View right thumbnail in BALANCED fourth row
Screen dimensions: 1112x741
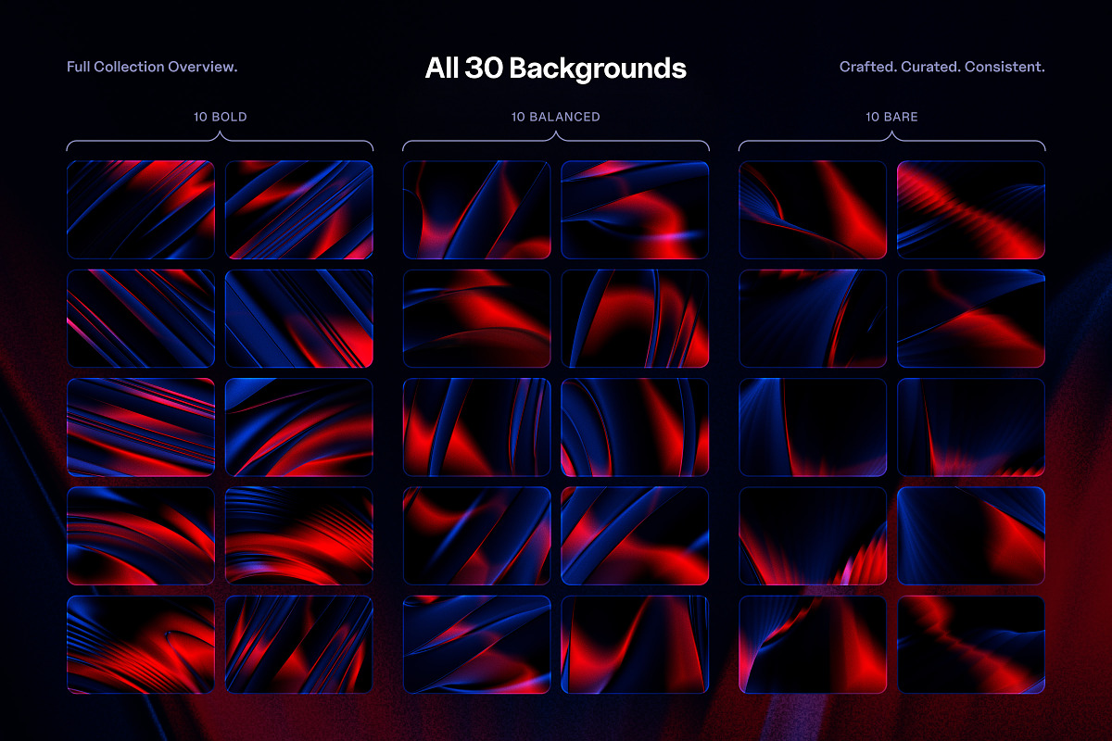[635, 535]
